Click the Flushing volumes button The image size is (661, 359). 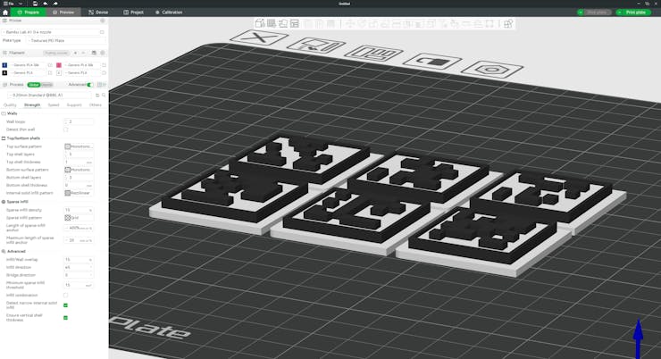pyautogui.click(x=56, y=53)
